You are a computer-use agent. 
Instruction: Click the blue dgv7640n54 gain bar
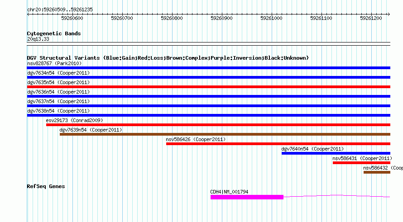(x=336, y=153)
